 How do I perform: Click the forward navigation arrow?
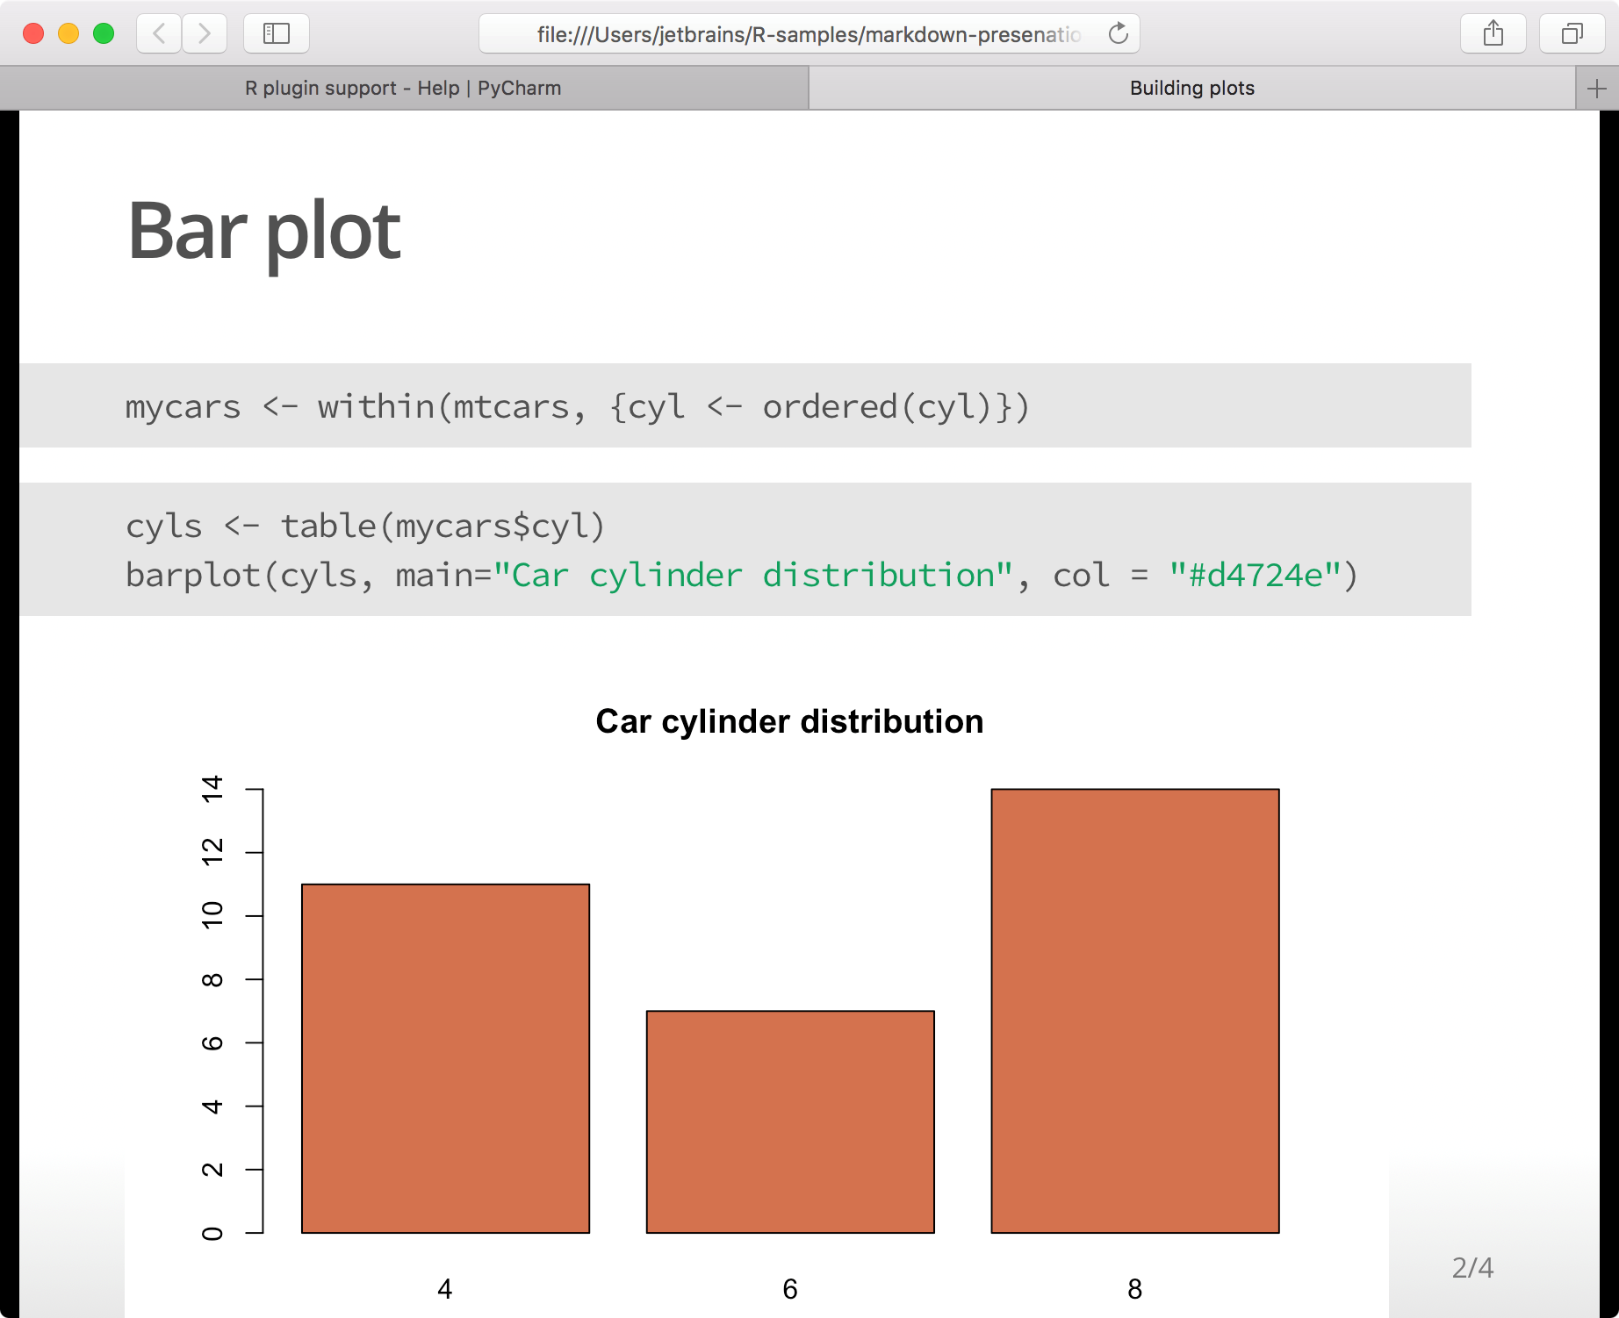tap(205, 33)
